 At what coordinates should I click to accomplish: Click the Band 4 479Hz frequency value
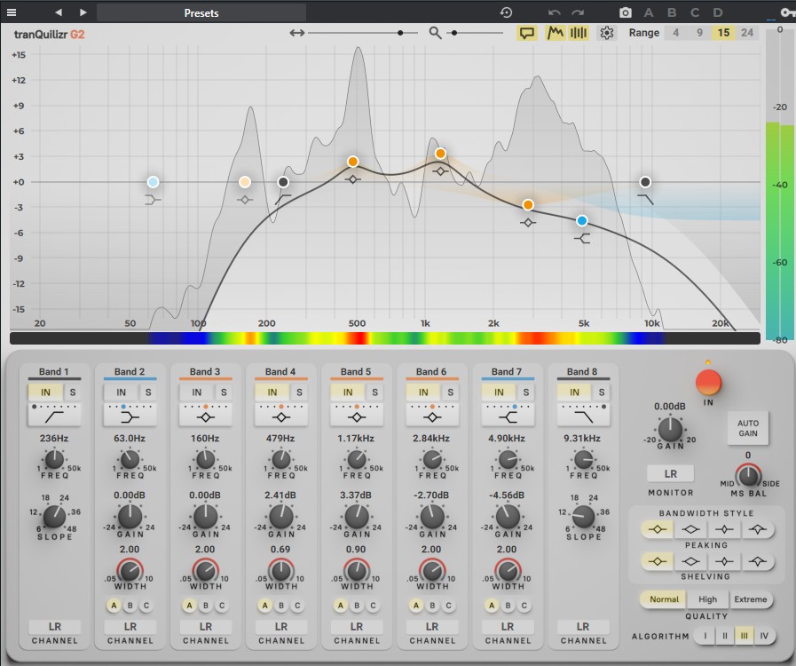(280, 439)
